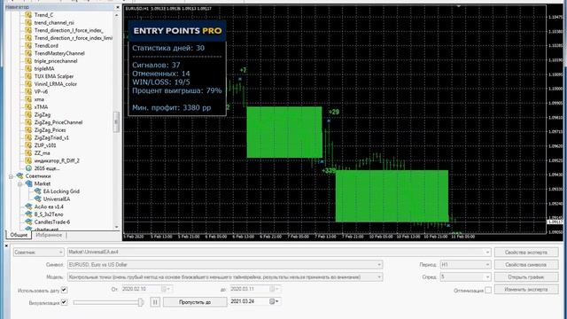
Task: Click the ZigZag_PriceChannel indicator icon
Action: [x=28, y=122]
